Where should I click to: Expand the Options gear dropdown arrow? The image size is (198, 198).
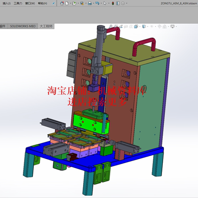pos(127,3)
